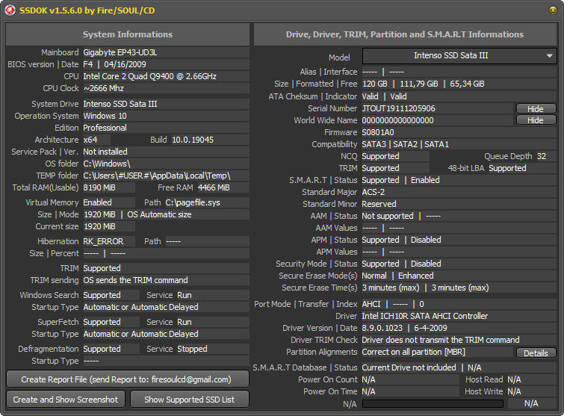Select the System Informations header
564x416 pixels.
(x=127, y=34)
